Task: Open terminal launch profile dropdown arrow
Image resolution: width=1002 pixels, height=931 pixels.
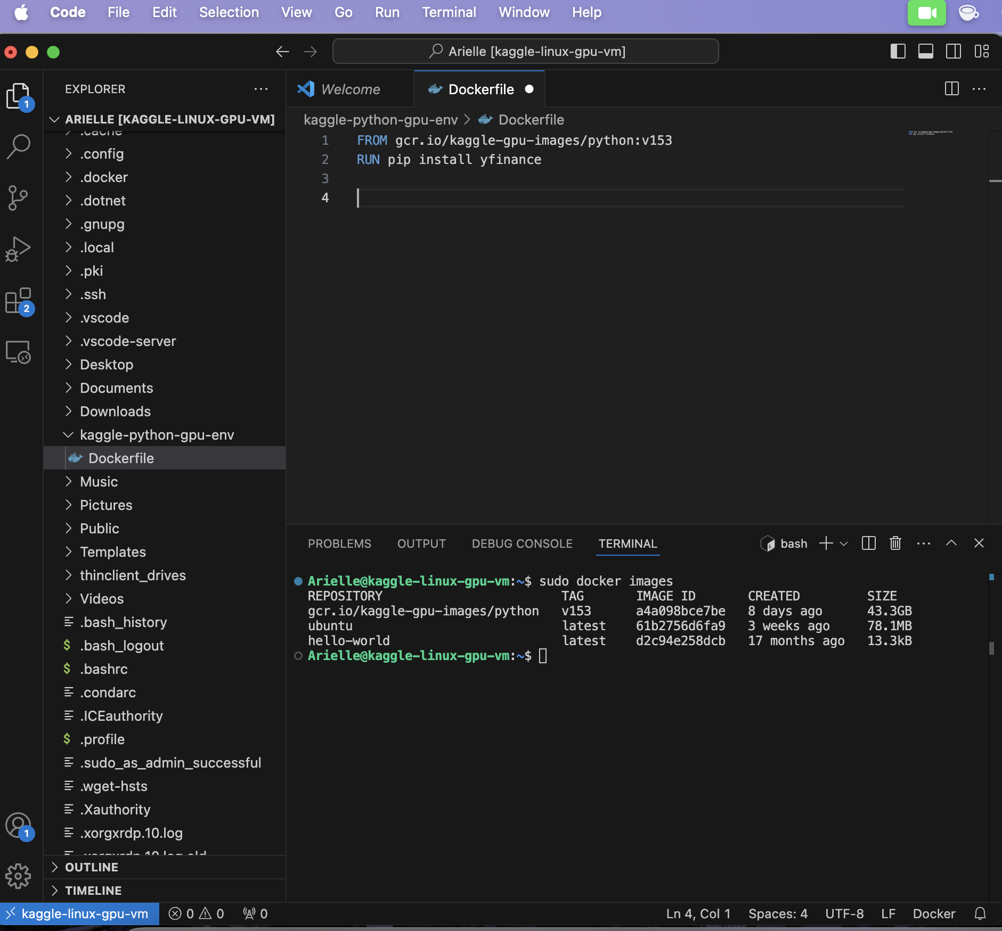Action: (844, 543)
